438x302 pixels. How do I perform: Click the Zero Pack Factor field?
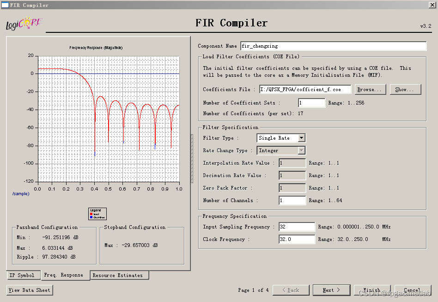pyautogui.click(x=292, y=188)
